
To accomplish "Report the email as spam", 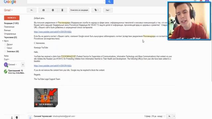I will pyautogui.click(x=53, y=10).
